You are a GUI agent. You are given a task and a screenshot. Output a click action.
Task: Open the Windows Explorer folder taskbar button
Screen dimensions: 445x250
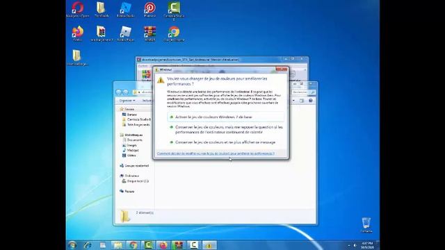[x=118, y=245]
